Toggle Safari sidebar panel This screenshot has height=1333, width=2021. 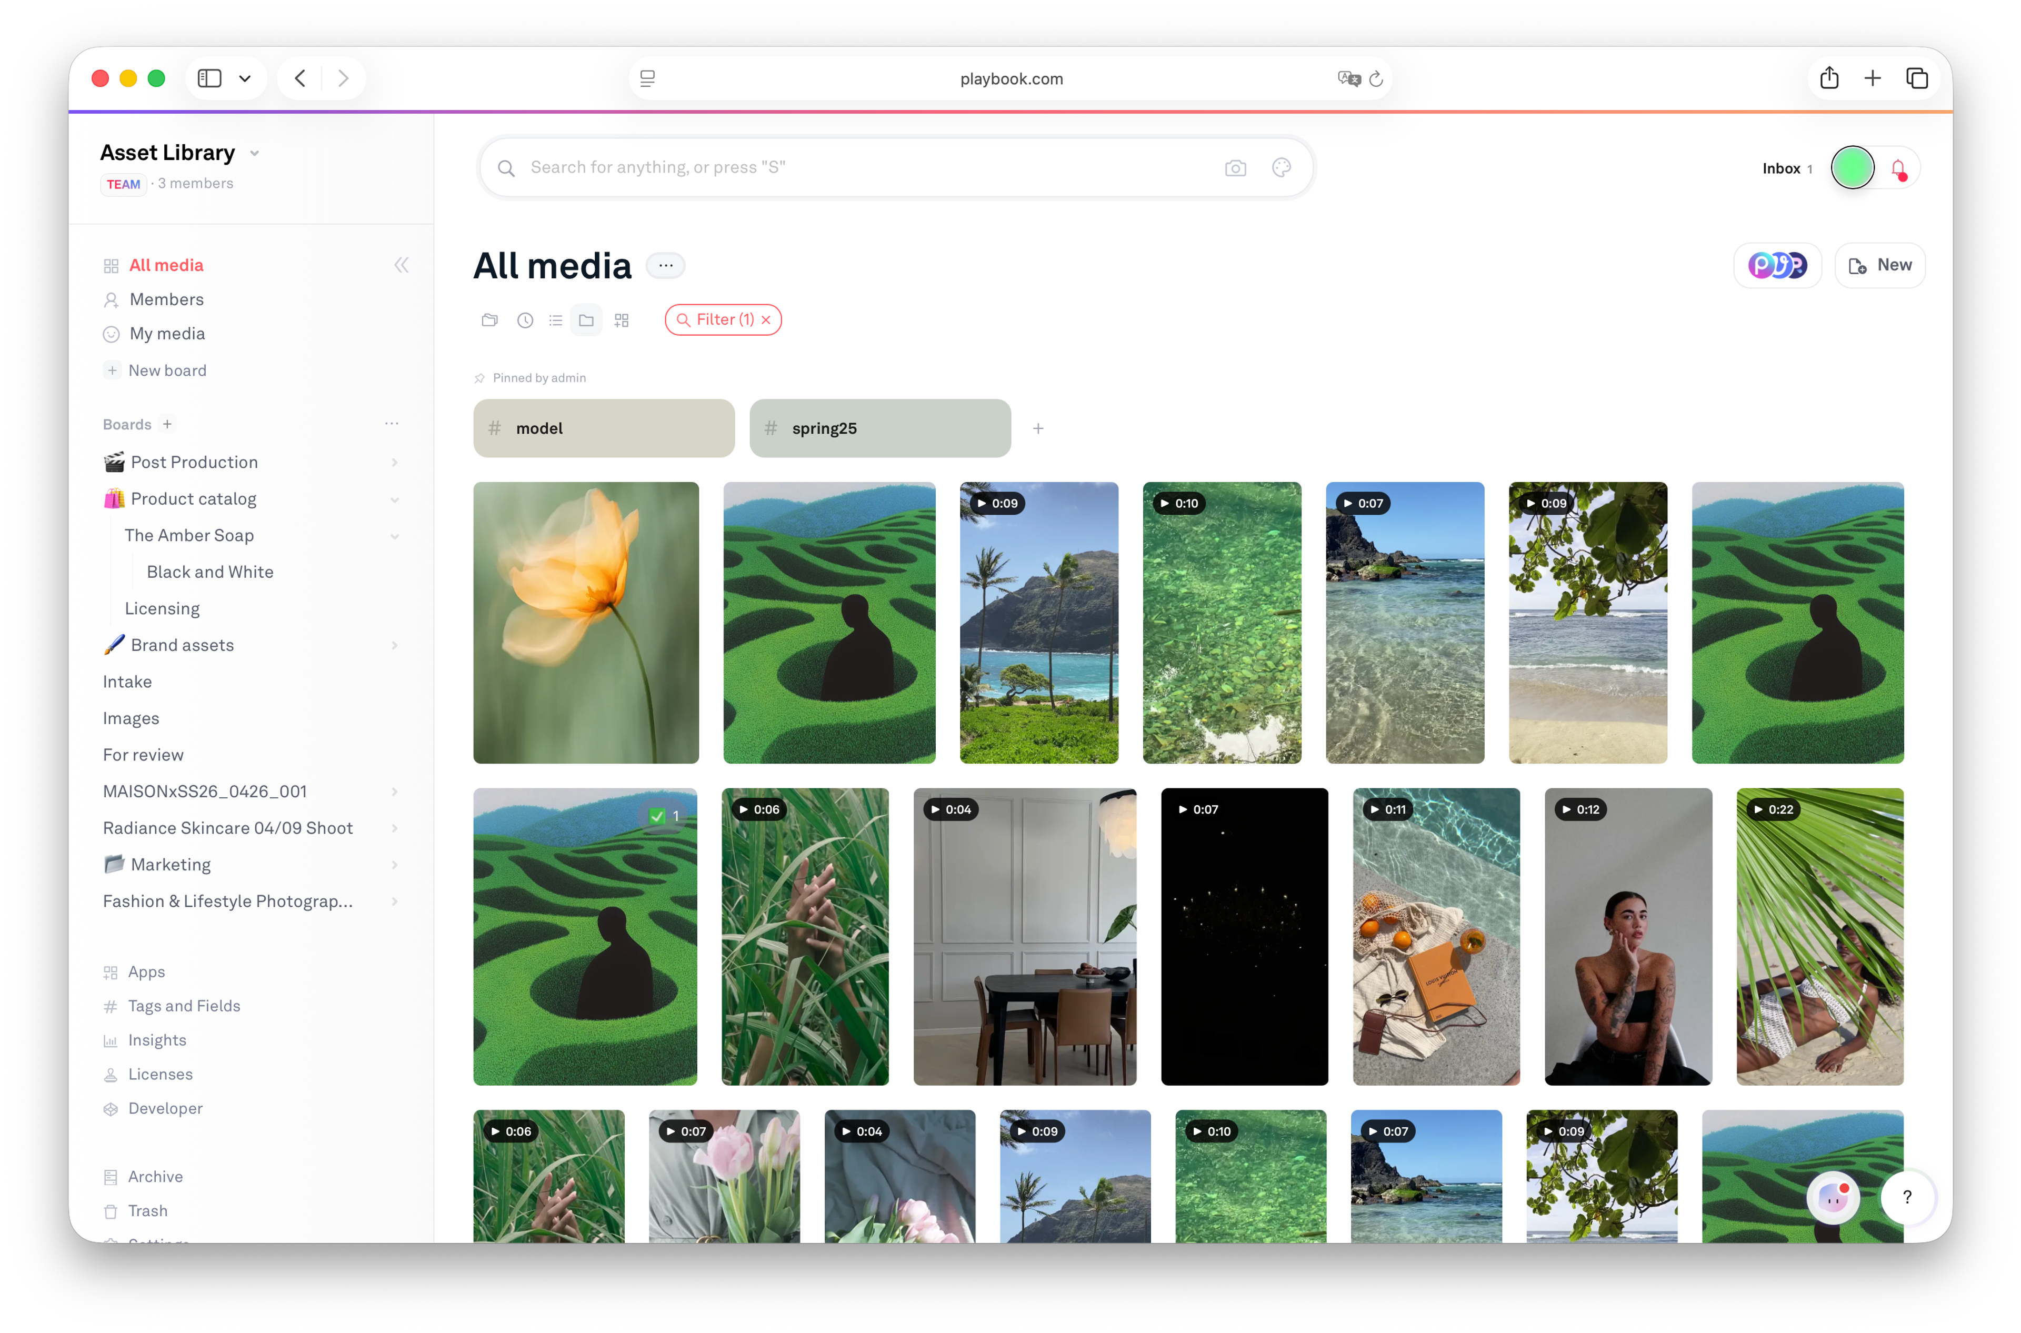tap(209, 78)
